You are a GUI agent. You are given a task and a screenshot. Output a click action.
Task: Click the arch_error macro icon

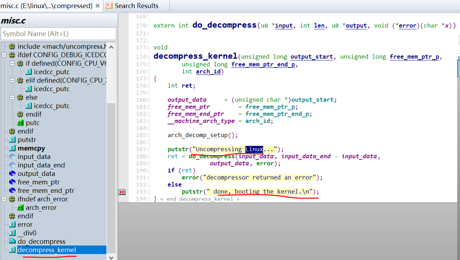(x=21, y=208)
